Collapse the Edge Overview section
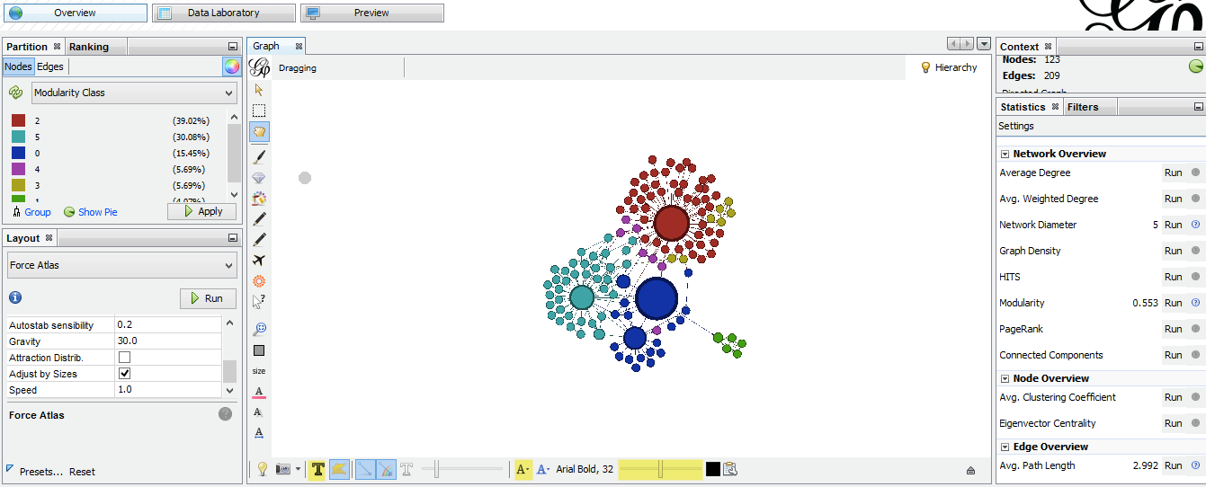The height and width of the screenshot is (487, 1206). [x=1005, y=447]
